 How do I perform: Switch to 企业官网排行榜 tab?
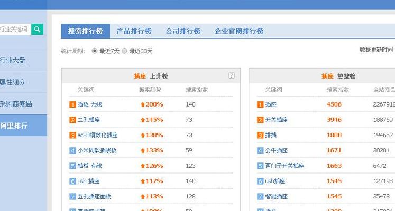(x=239, y=31)
